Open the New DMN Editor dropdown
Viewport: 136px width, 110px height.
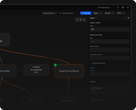pyautogui.click(x=50, y=13)
